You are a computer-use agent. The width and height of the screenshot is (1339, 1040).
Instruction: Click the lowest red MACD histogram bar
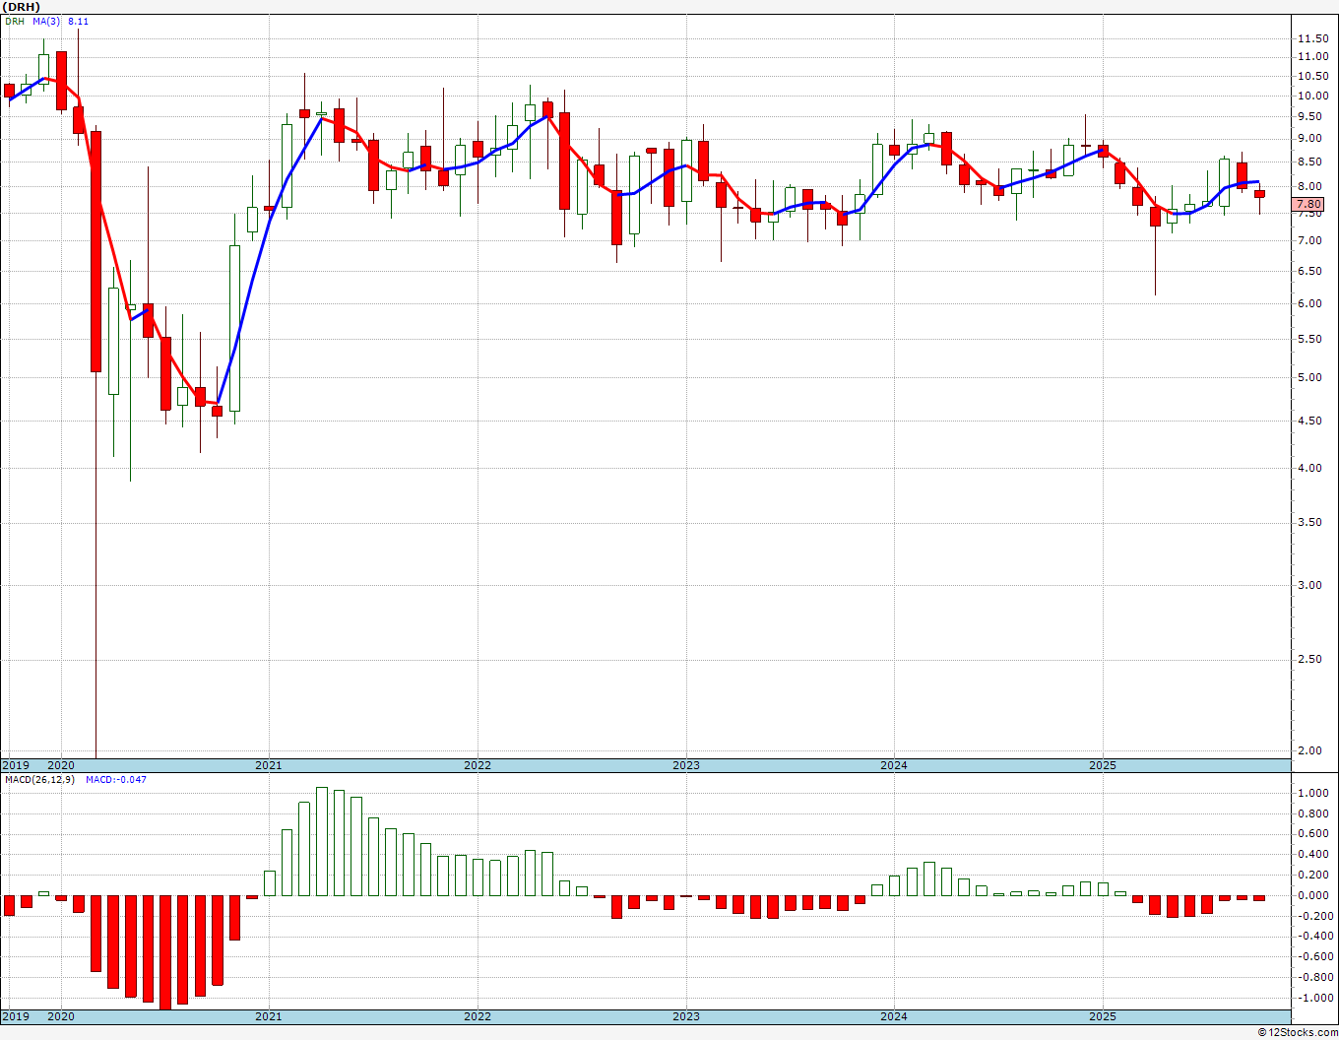[165, 951]
